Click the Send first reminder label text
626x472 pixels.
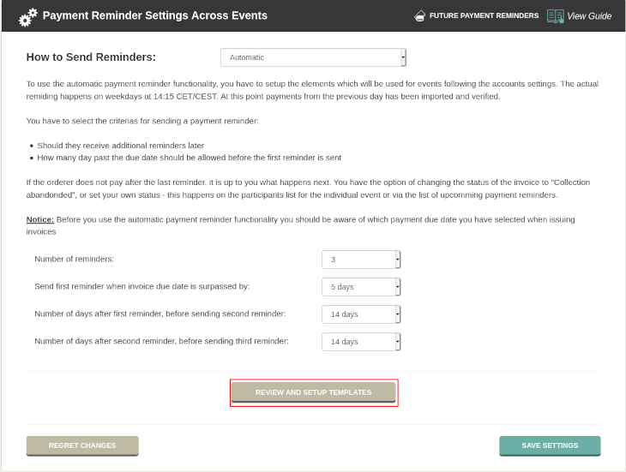(x=141, y=287)
